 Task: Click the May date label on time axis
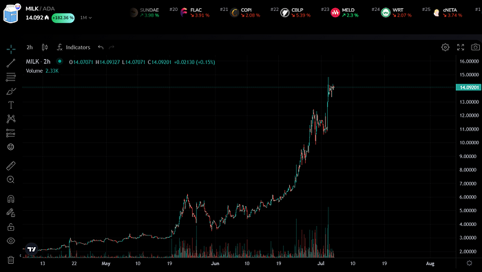tap(106, 263)
